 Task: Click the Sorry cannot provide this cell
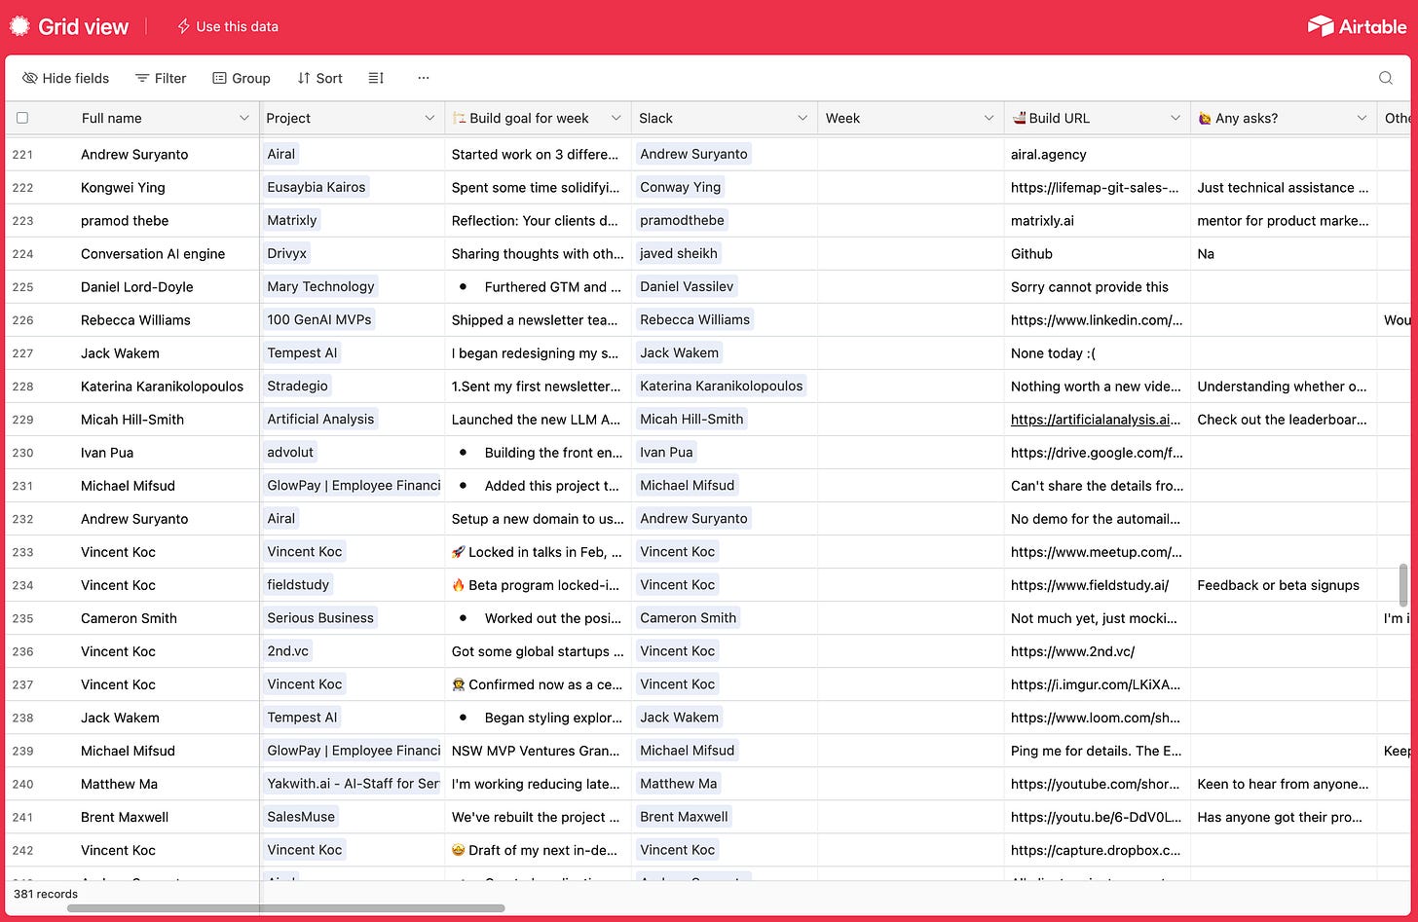point(1098,286)
